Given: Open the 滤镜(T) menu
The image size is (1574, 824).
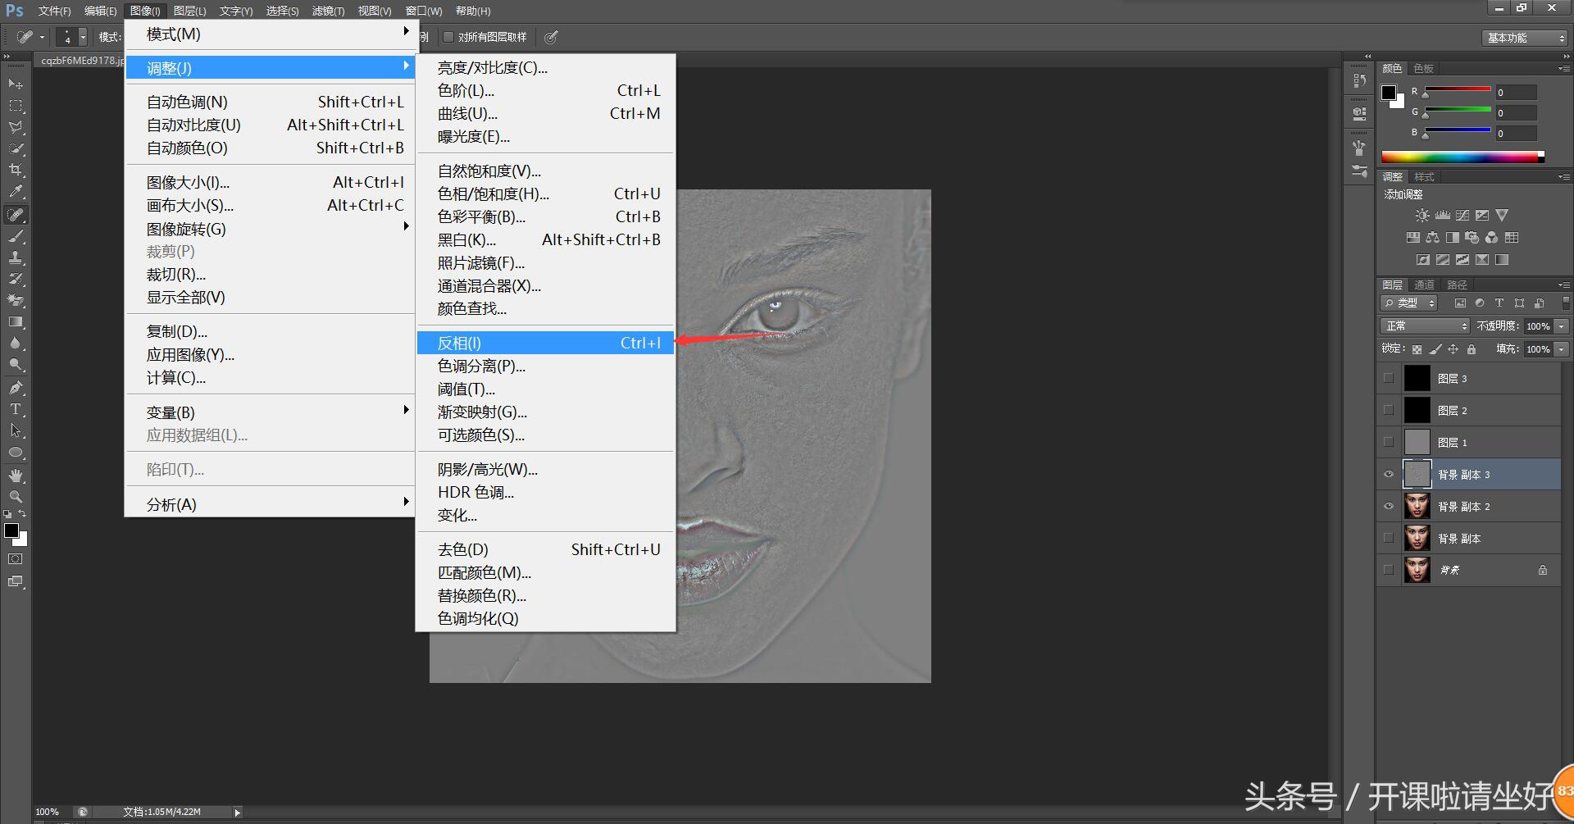Looking at the screenshot, I should [328, 11].
